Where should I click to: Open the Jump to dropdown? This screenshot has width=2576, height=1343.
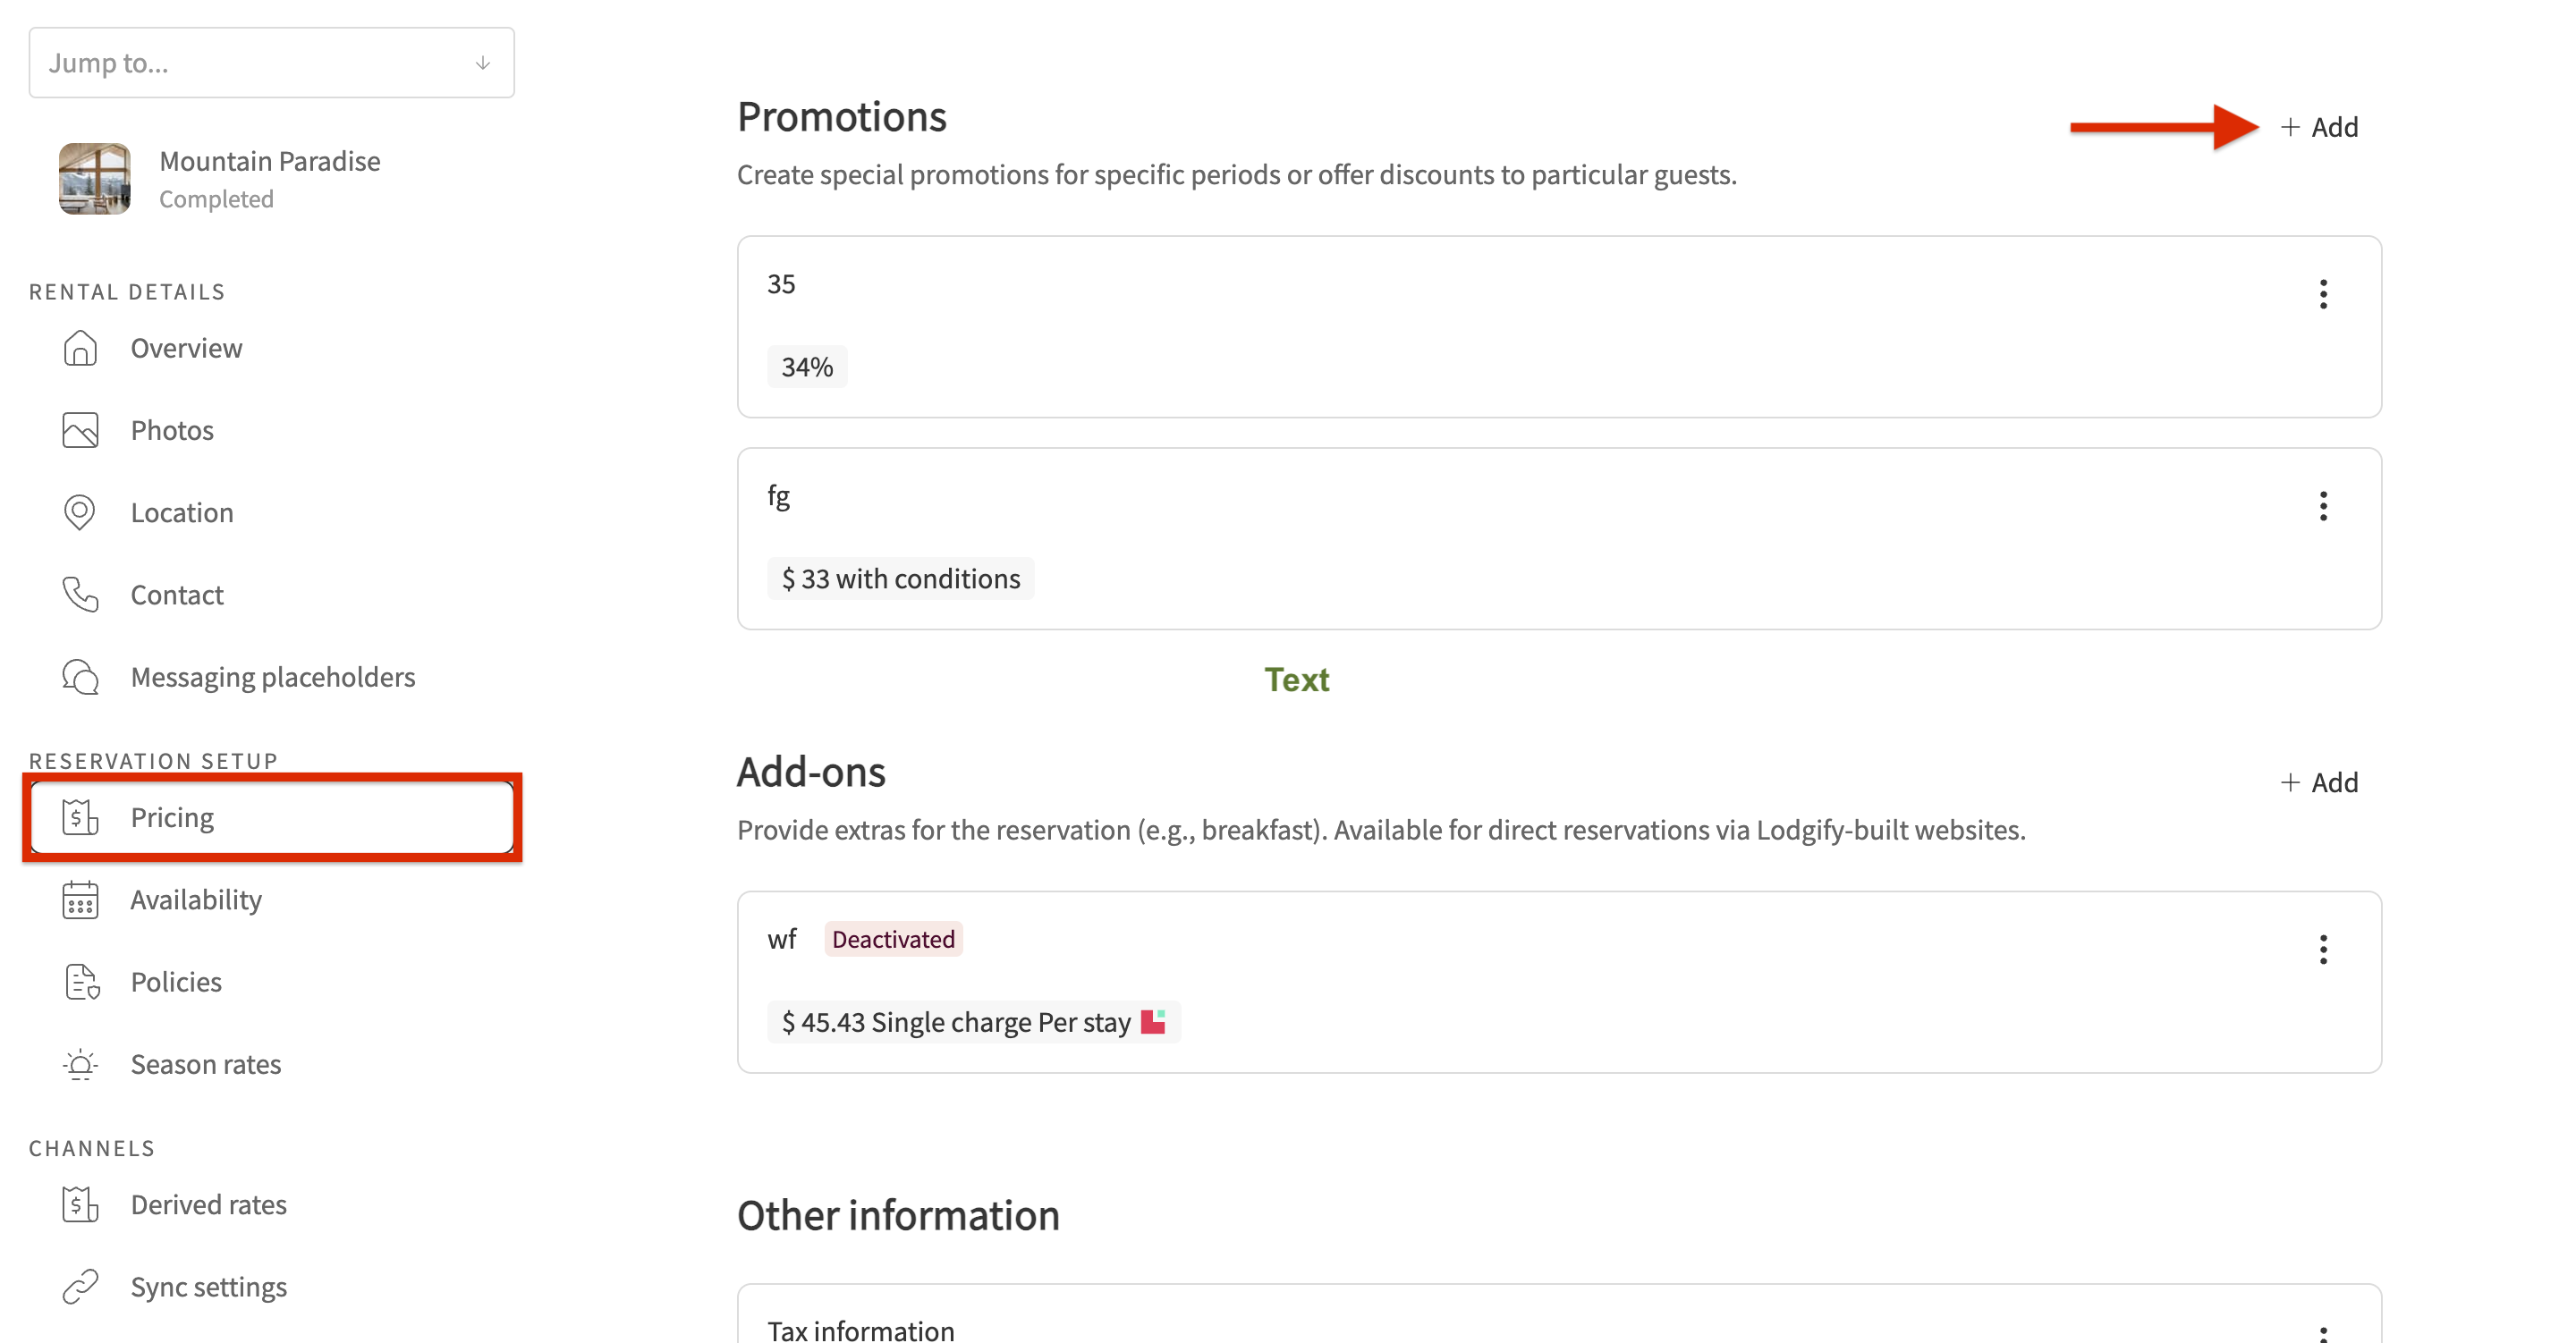pos(271,63)
